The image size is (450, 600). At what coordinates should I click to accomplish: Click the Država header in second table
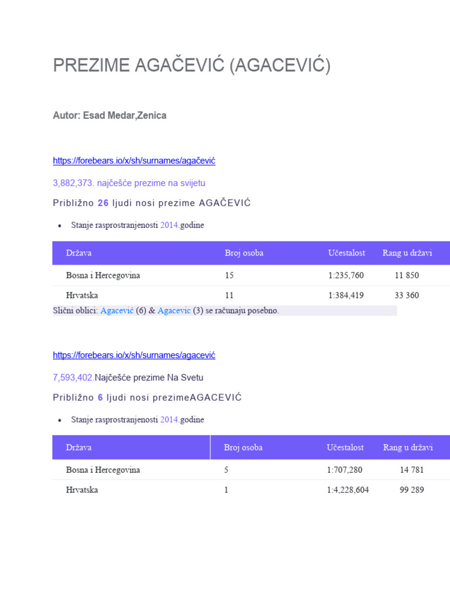[x=79, y=448]
